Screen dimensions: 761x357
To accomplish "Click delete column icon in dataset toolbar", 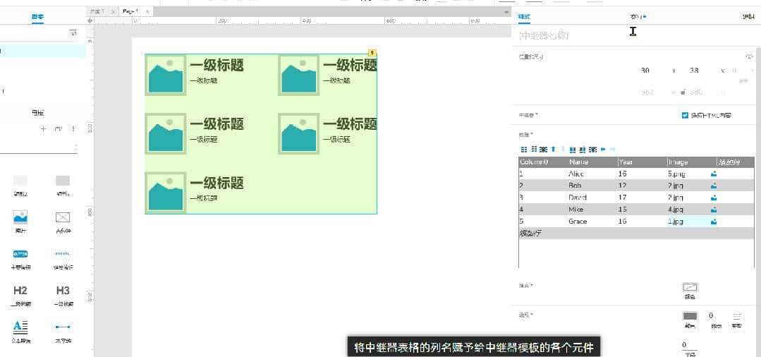I will (x=592, y=149).
